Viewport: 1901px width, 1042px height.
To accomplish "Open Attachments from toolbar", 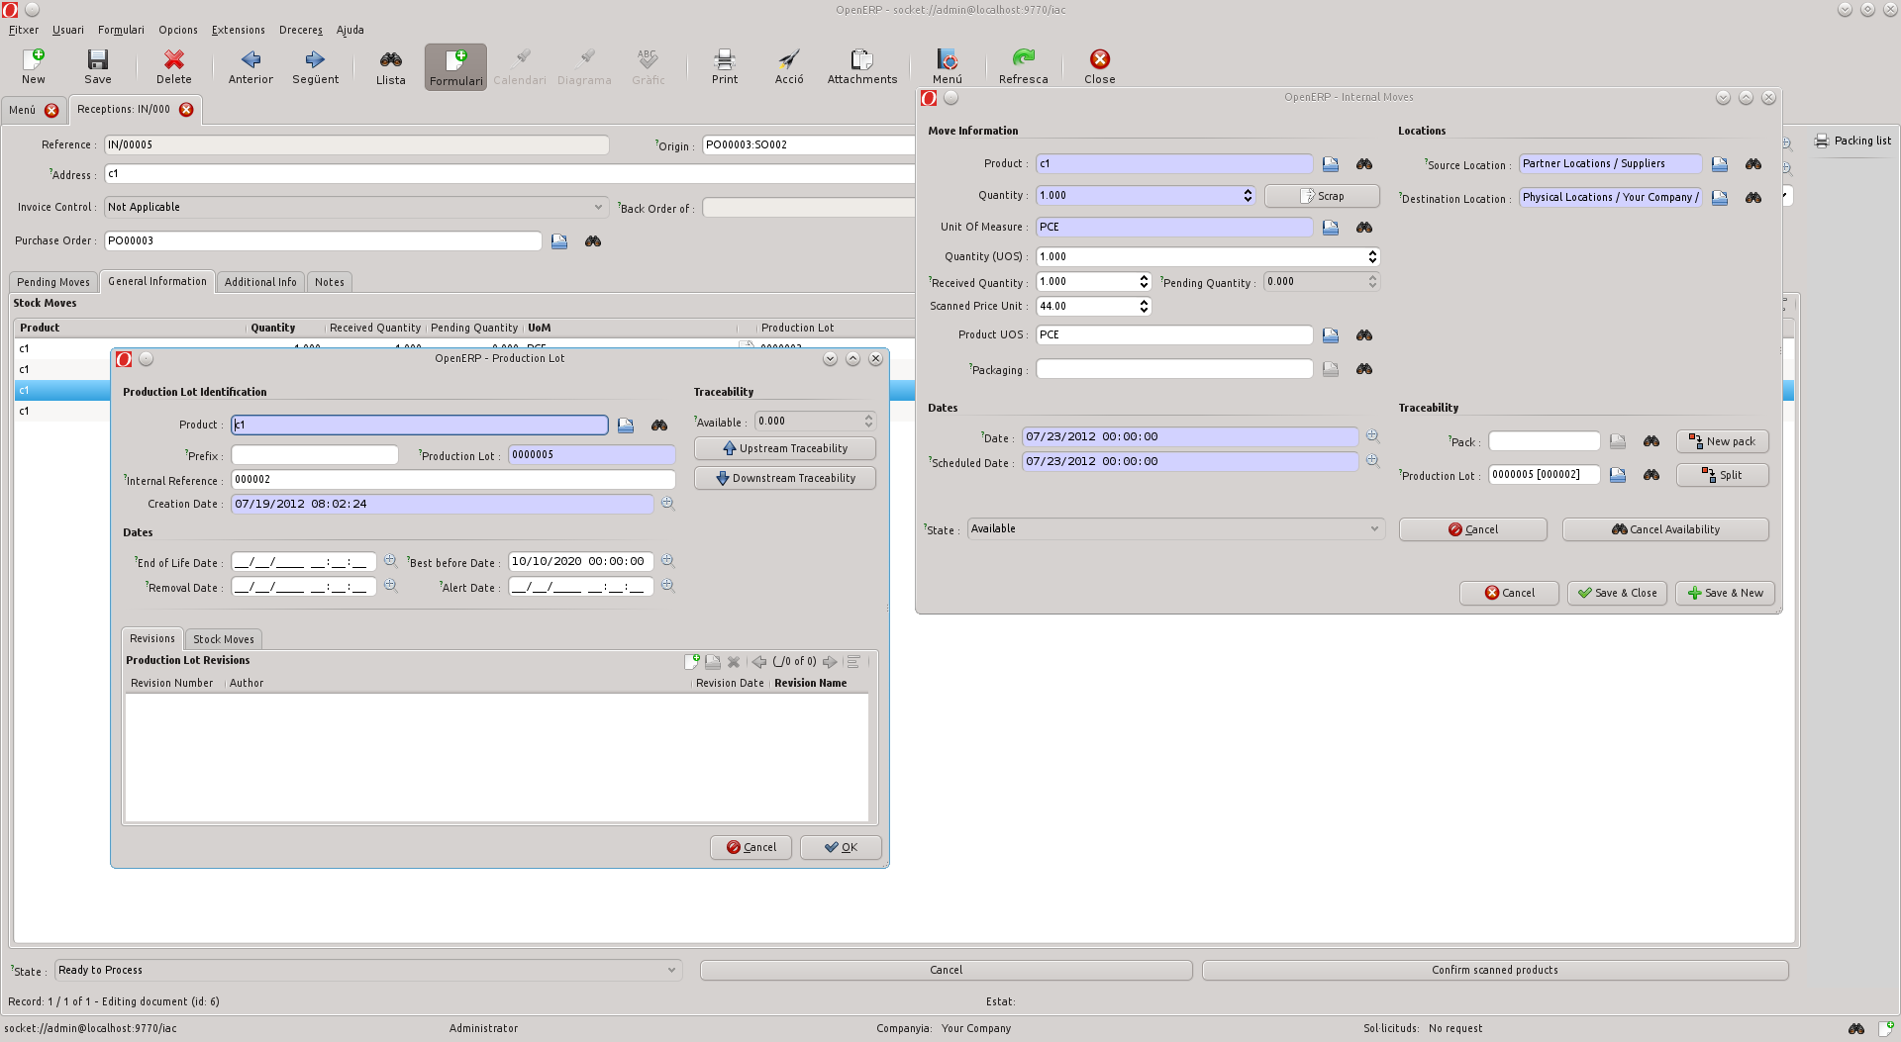I will pyautogui.click(x=861, y=66).
